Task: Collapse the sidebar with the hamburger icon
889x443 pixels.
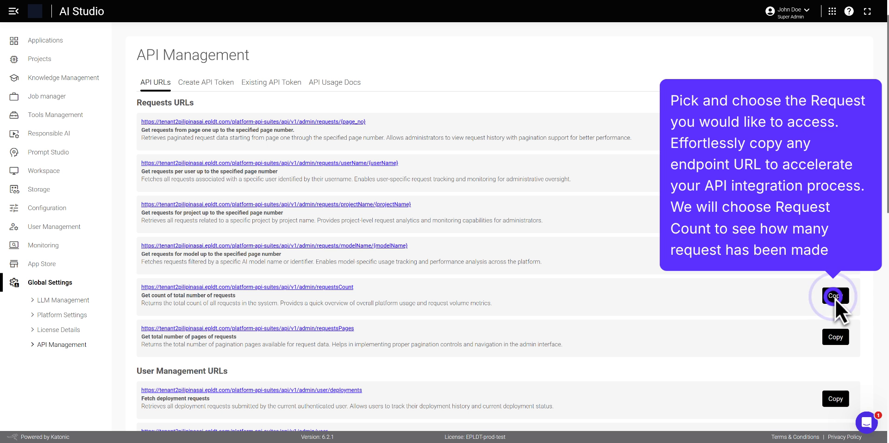Action: pos(13,11)
